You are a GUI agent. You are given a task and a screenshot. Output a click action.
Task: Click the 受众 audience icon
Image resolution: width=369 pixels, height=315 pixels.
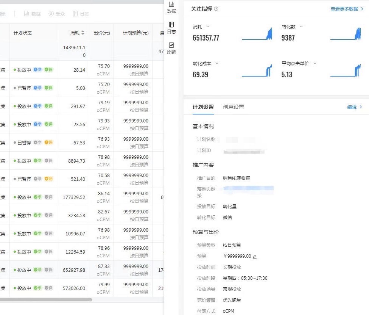(x=57, y=14)
